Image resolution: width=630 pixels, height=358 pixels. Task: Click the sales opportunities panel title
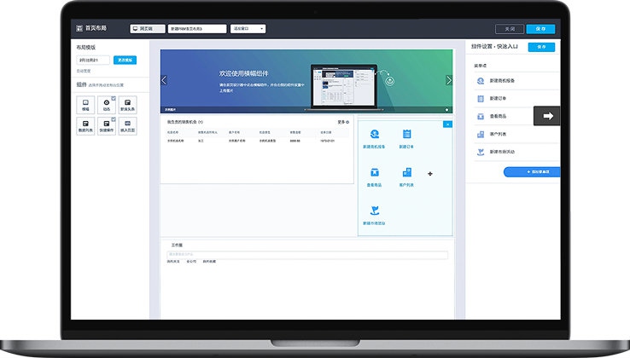pyautogui.click(x=185, y=122)
